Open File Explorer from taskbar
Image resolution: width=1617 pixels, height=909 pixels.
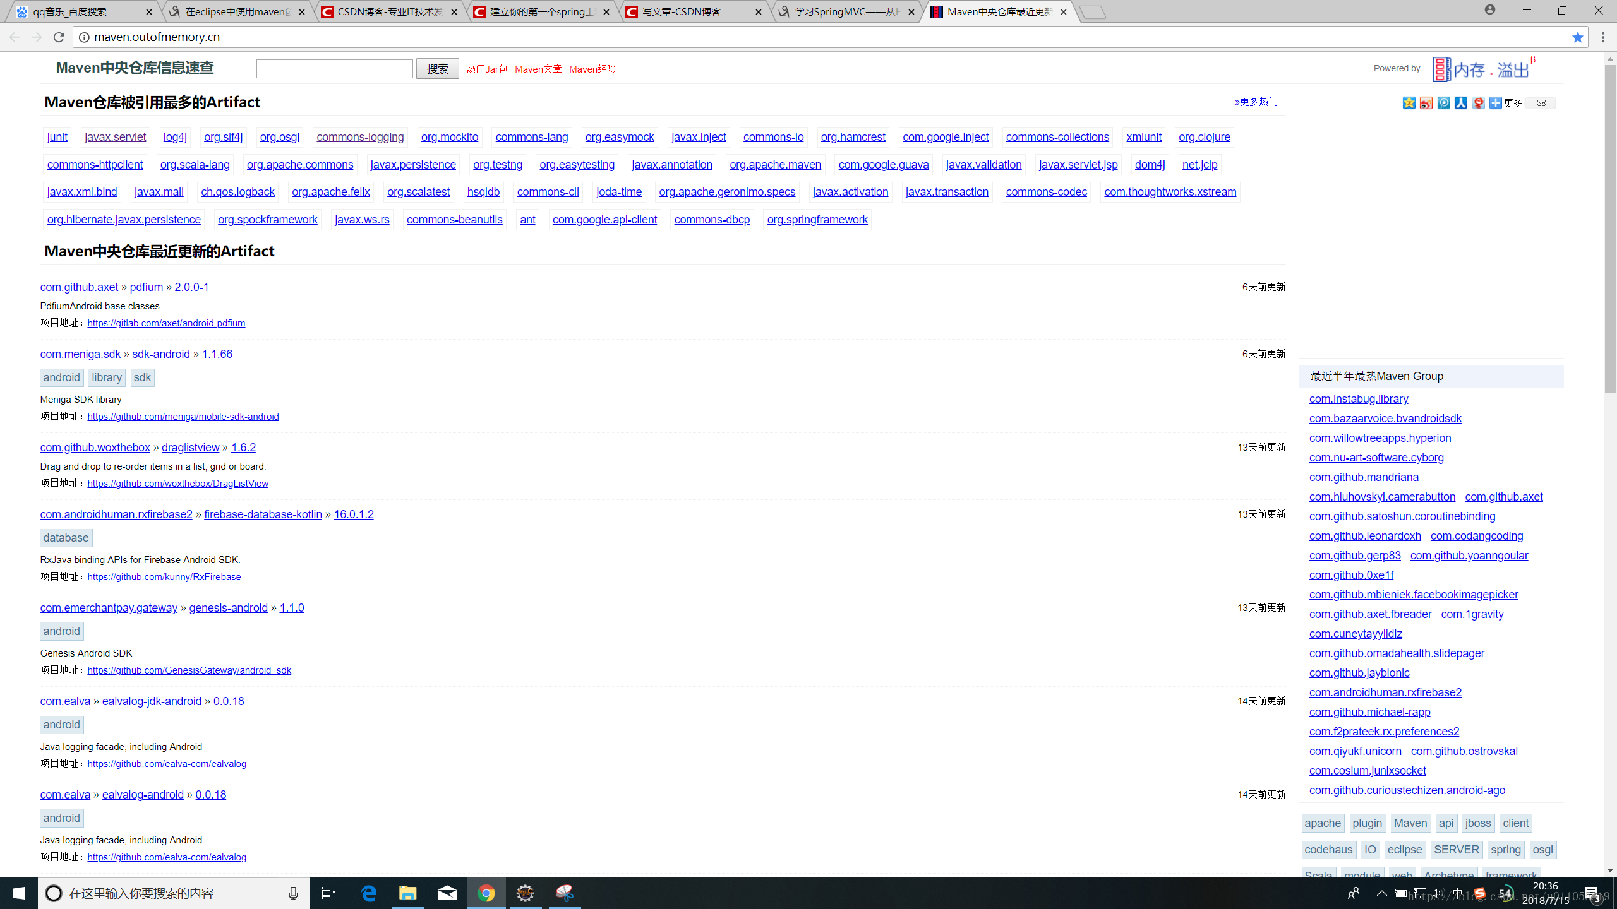(x=408, y=893)
